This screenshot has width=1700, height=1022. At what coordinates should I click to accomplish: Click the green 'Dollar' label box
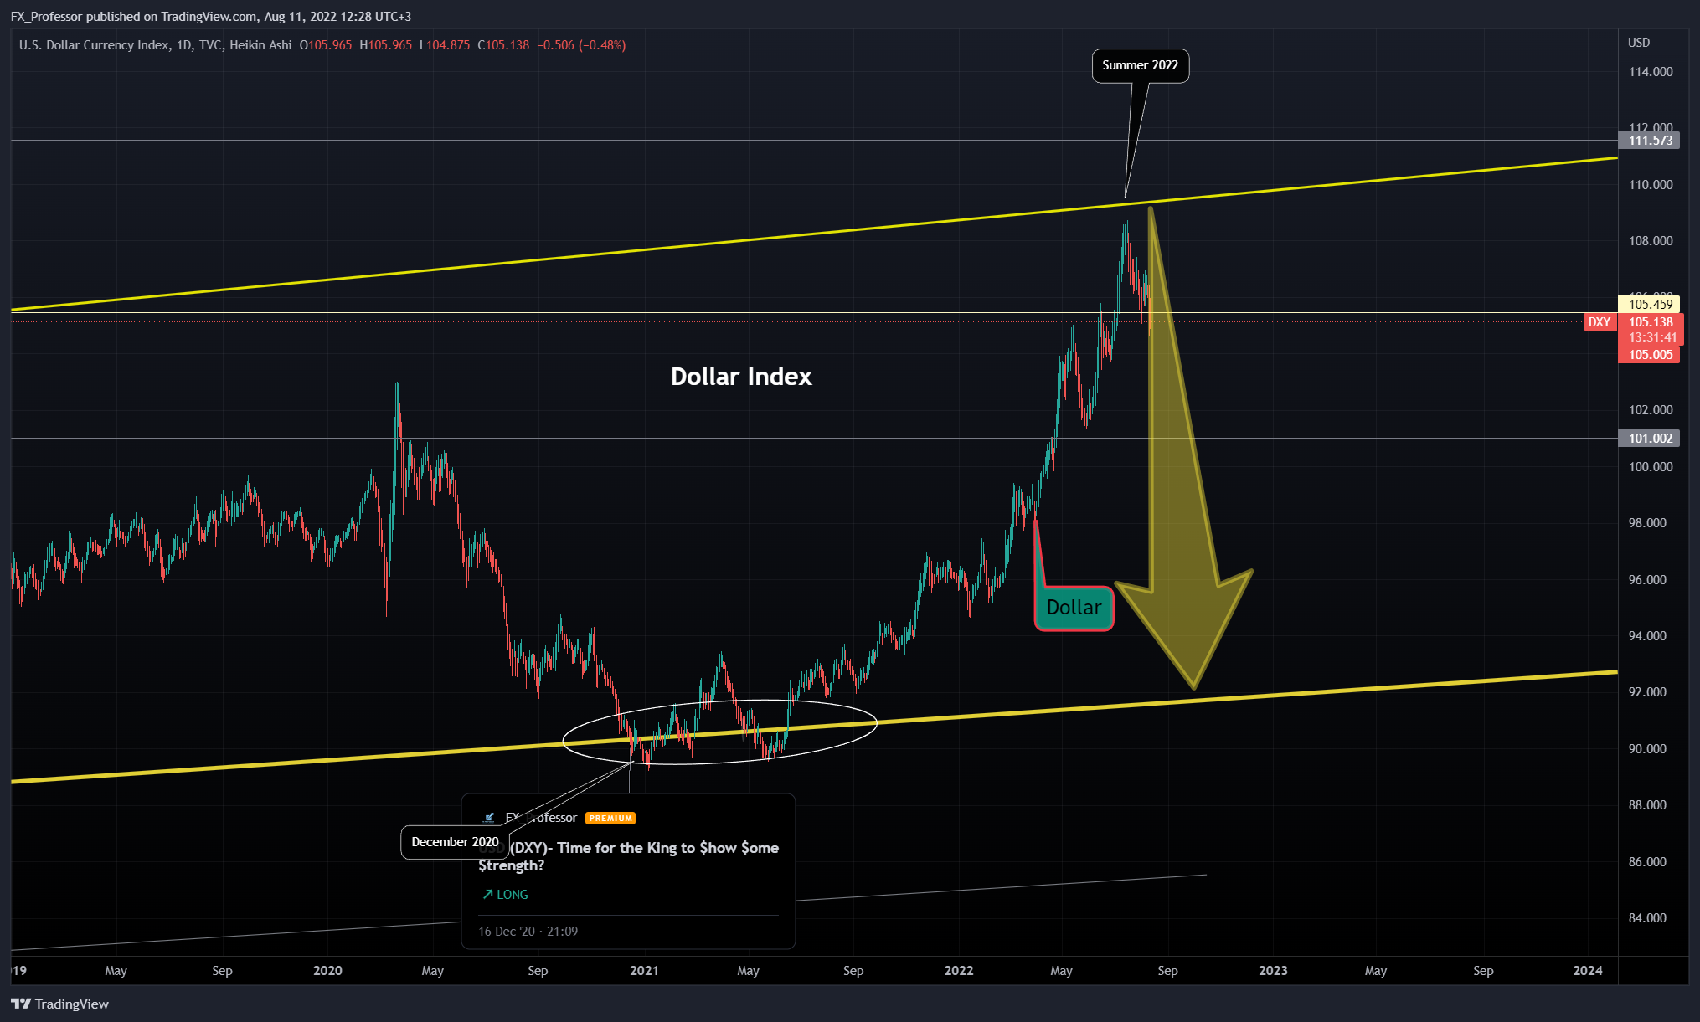1074,608
